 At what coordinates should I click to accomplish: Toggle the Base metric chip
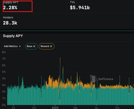point(31,46)
